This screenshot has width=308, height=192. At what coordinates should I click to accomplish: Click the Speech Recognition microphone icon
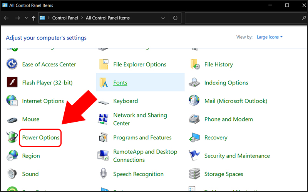point(103,174)
